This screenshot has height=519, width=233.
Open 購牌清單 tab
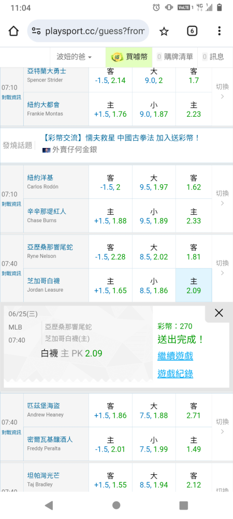click(x=175, y=57)
